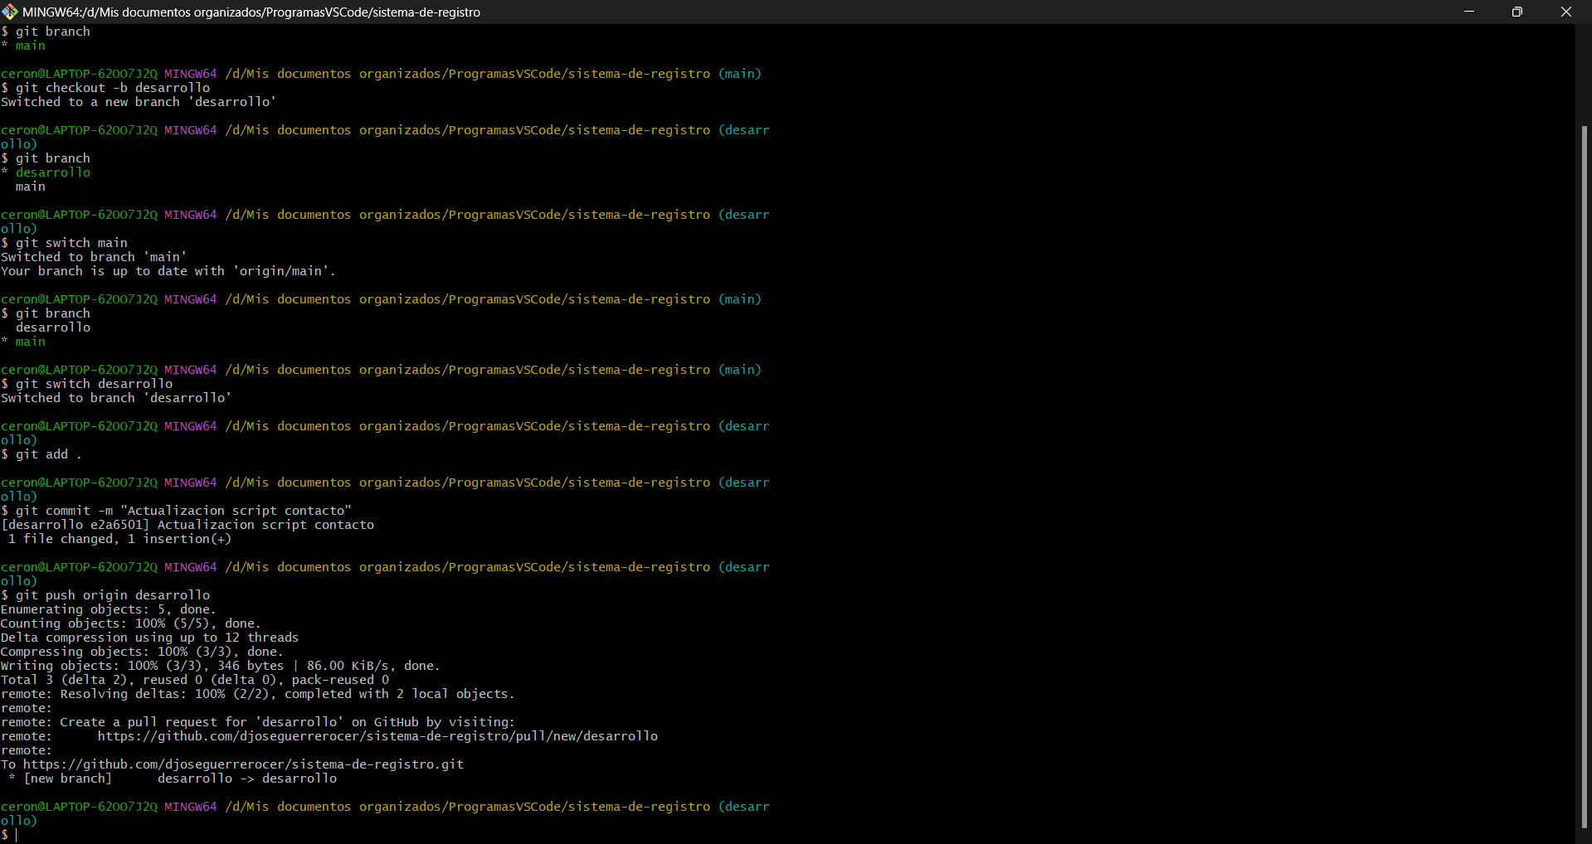The height and width of the screenshot is (844, 1592).
Task: Click the pull request URL for desarrollo
Action: point(377,736)
